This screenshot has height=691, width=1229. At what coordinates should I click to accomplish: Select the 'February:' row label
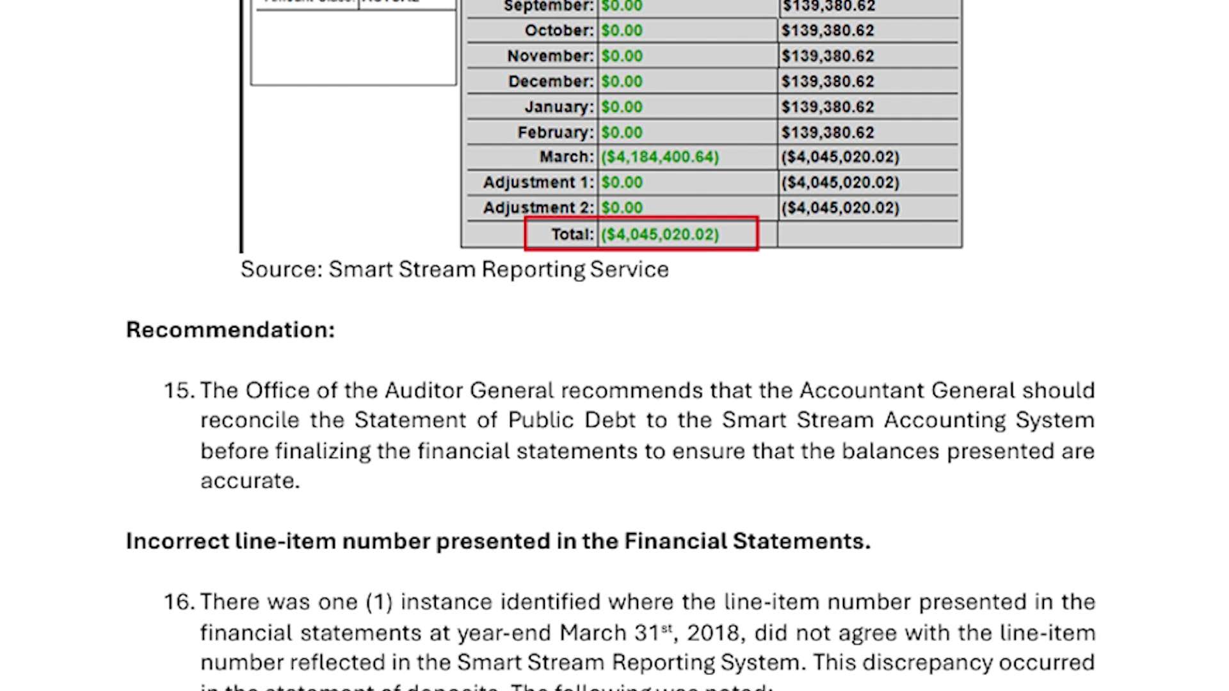click(x=556, y=132)
